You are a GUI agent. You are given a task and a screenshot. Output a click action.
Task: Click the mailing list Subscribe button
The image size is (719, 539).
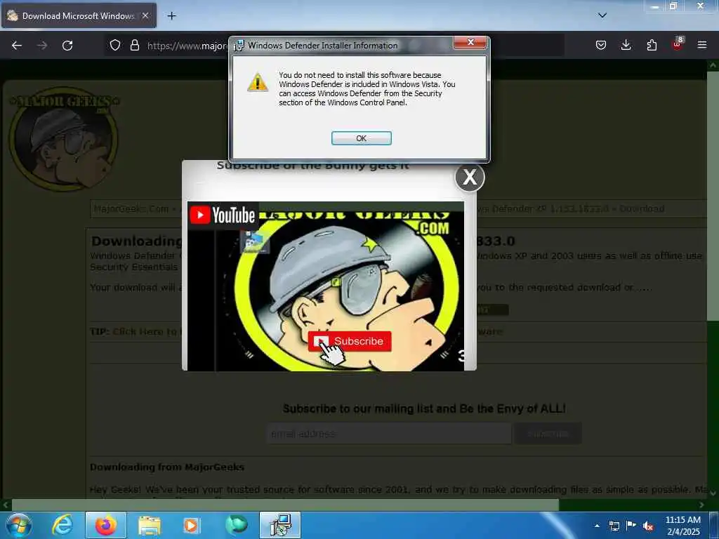pos(548,434)
